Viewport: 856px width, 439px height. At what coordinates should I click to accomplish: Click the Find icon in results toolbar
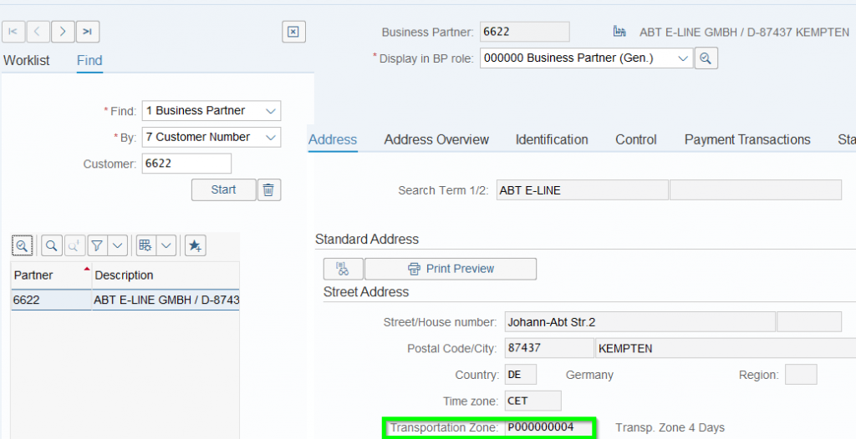[52, 245]
